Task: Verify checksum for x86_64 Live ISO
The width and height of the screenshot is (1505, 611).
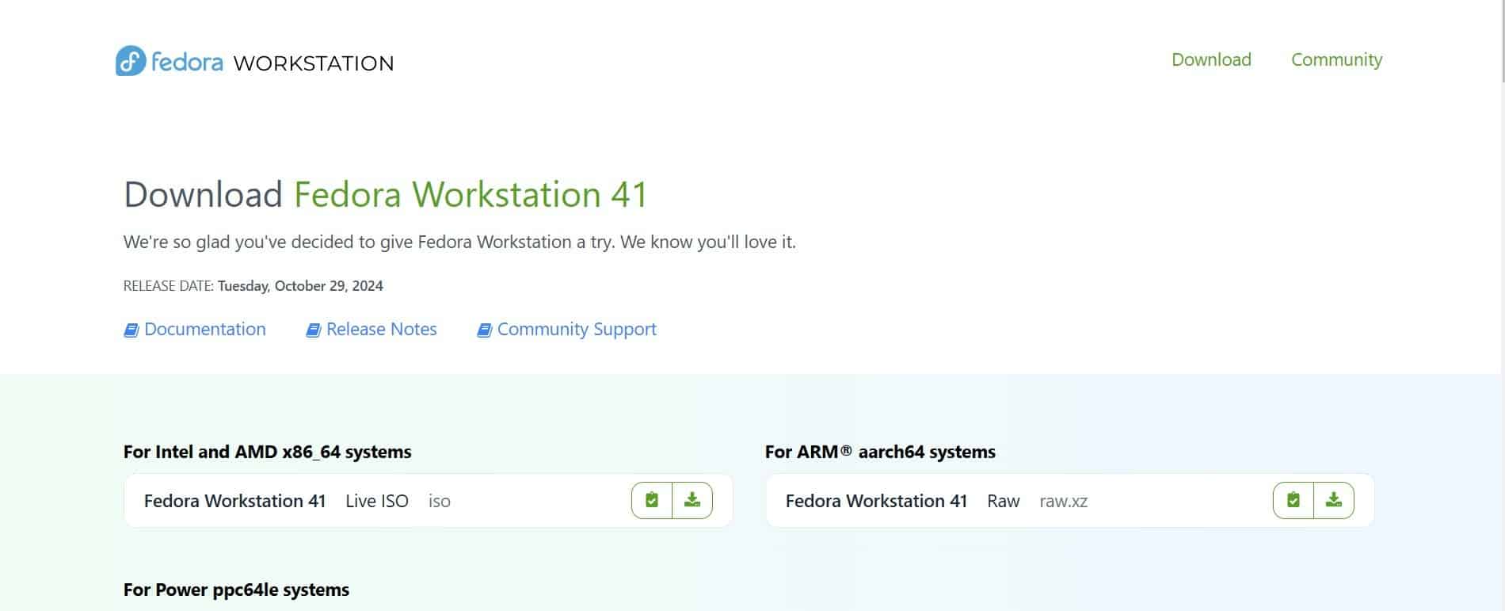Action: [652, 500]
